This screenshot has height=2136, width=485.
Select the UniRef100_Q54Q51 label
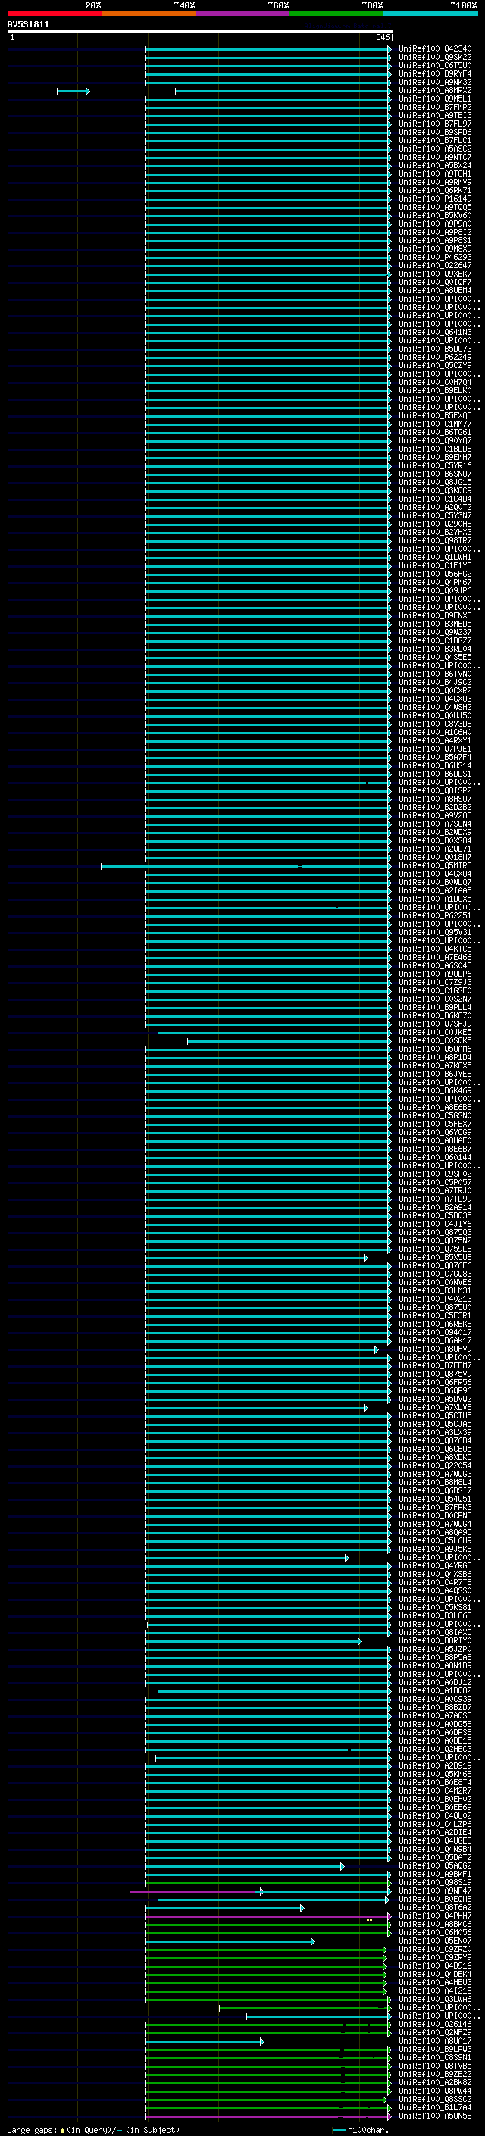tap(435, 1500)
